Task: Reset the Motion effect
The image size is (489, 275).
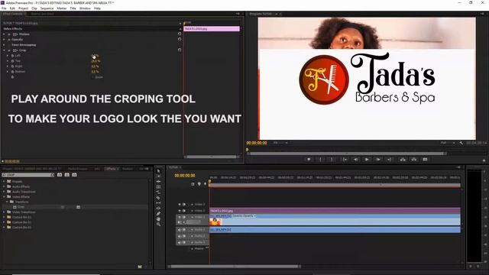Action: tap(180, 34)
